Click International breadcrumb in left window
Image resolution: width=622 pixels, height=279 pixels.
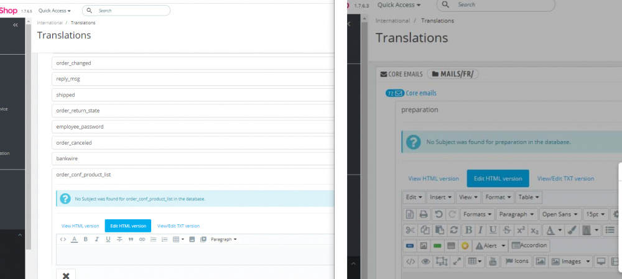point(50,22)
